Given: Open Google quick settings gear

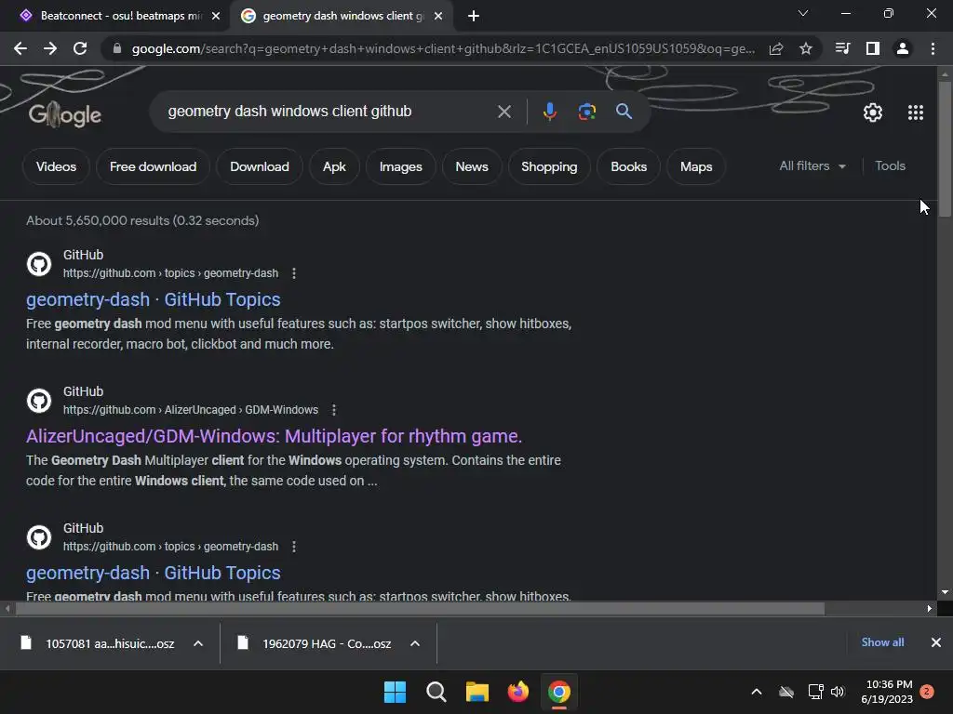Looking at the screenshot, I should [873, 112].
